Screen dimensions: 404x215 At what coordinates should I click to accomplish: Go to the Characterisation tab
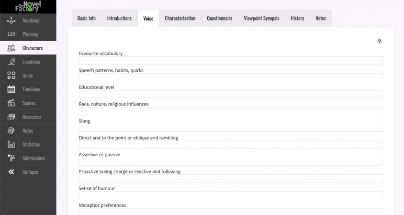tap(180, 18)
